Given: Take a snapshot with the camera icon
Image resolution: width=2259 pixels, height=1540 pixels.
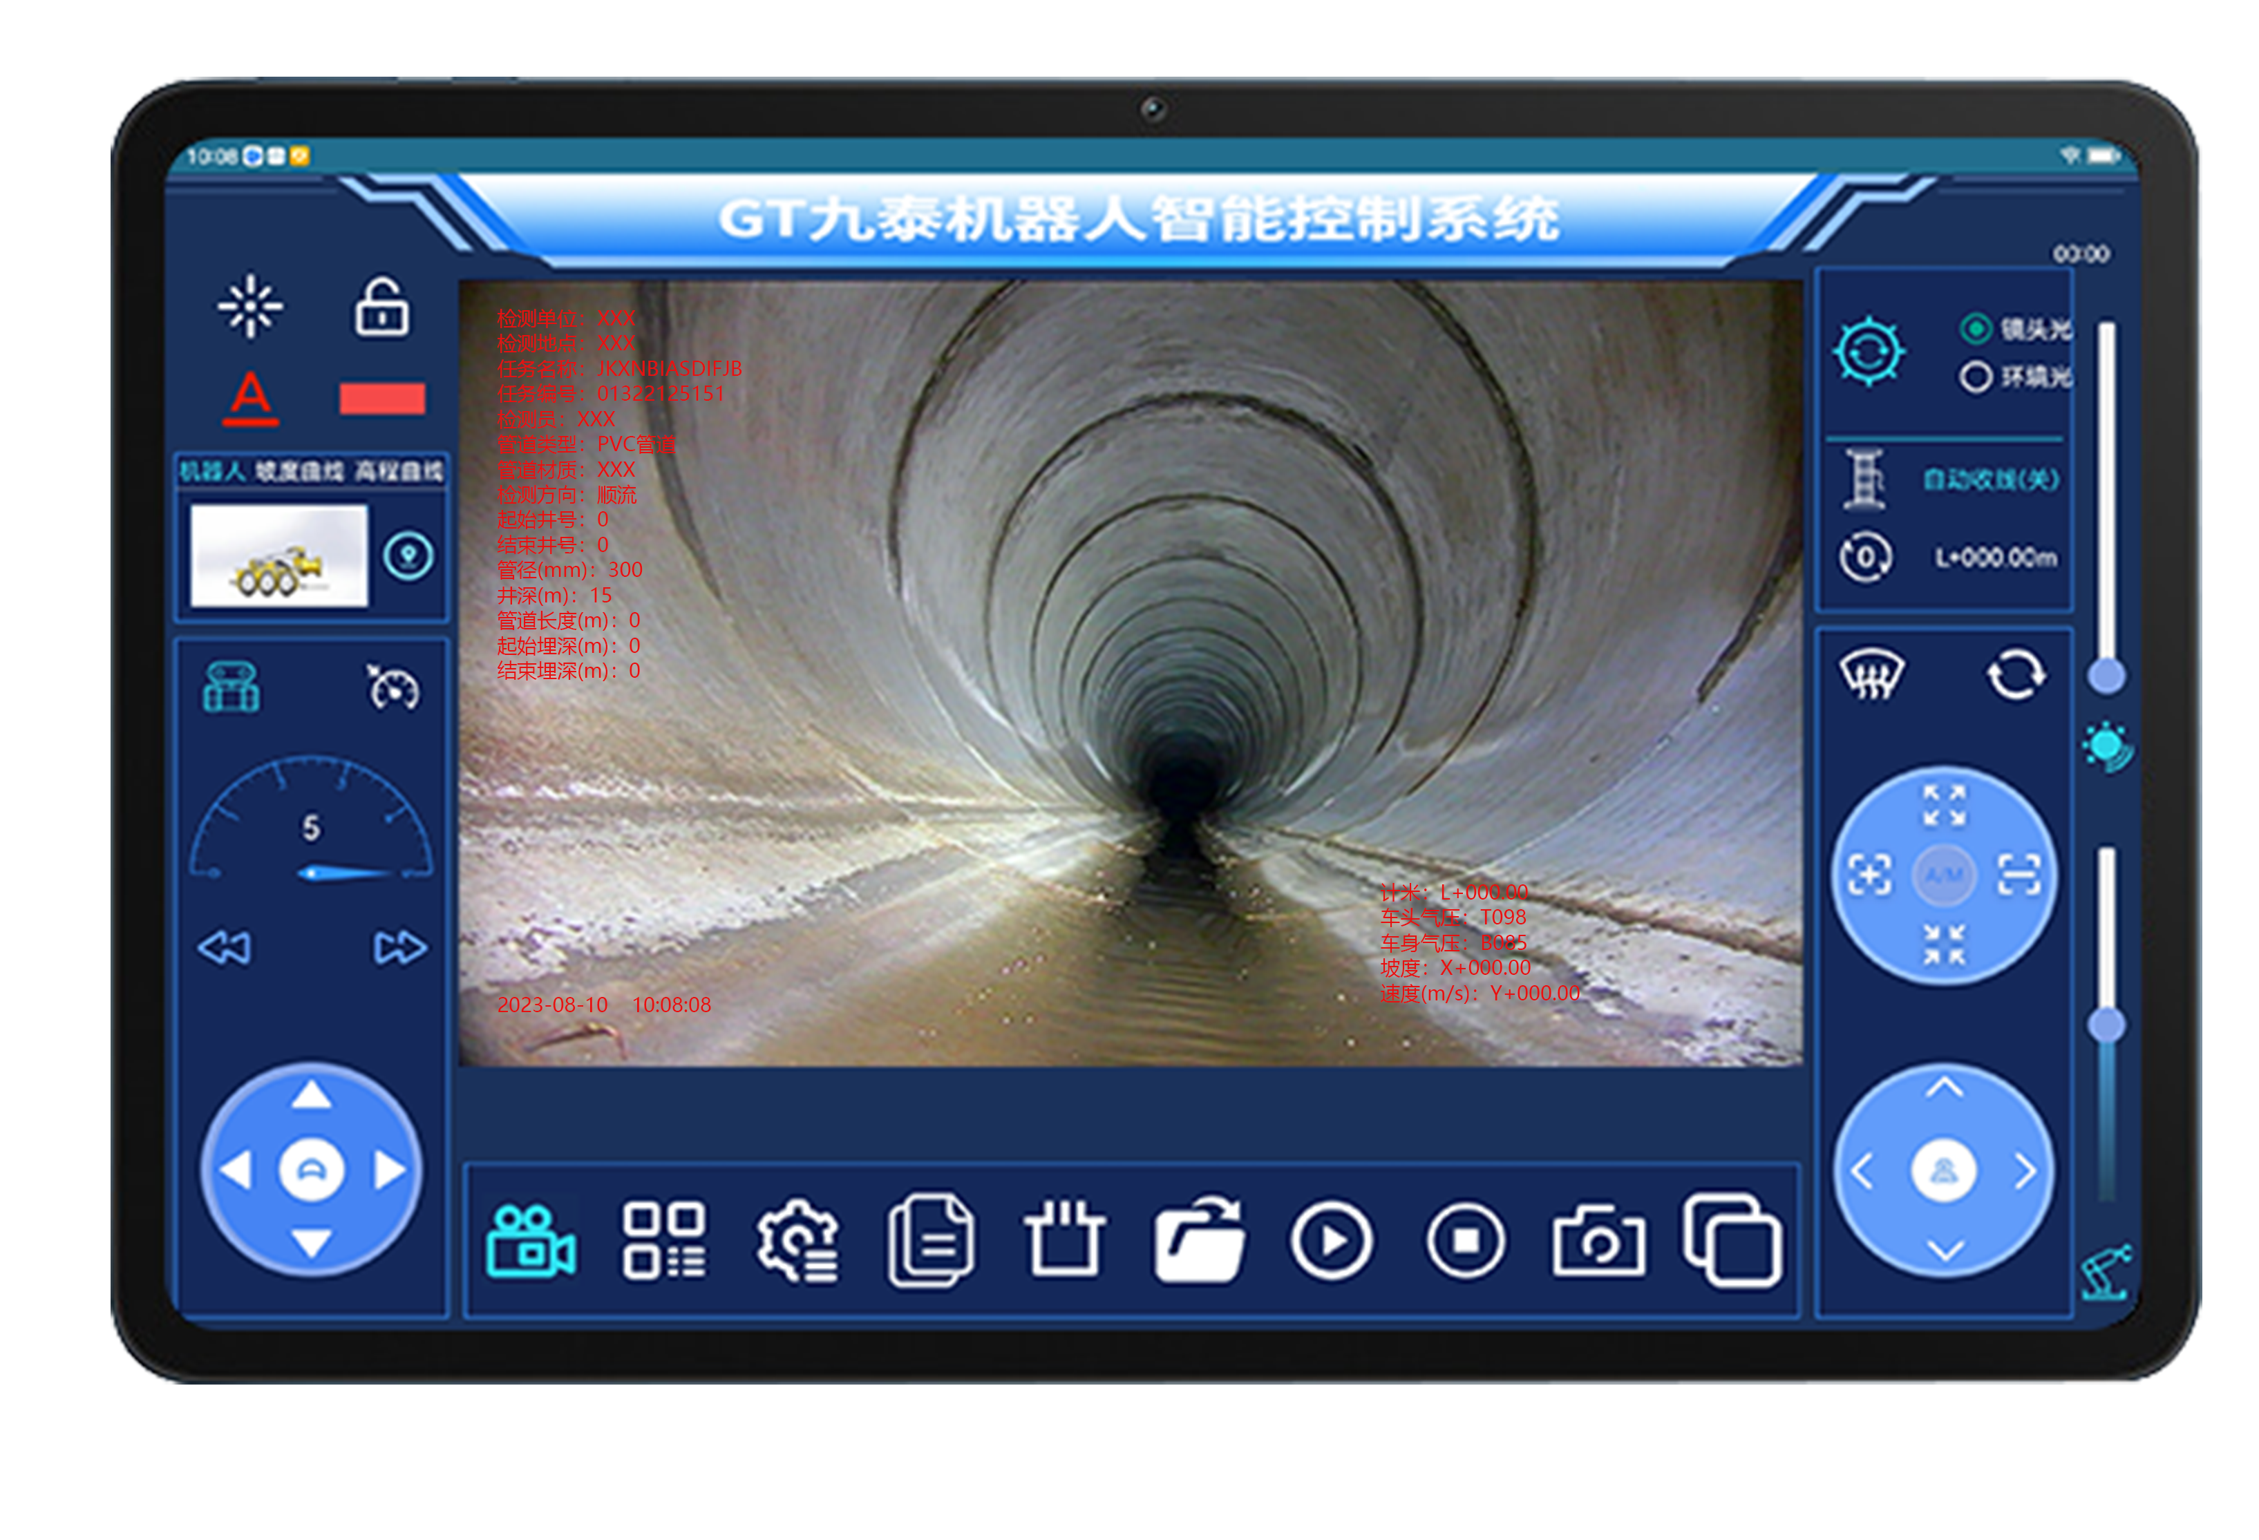Looking at the screenshot, I should pos(1599,1241).
